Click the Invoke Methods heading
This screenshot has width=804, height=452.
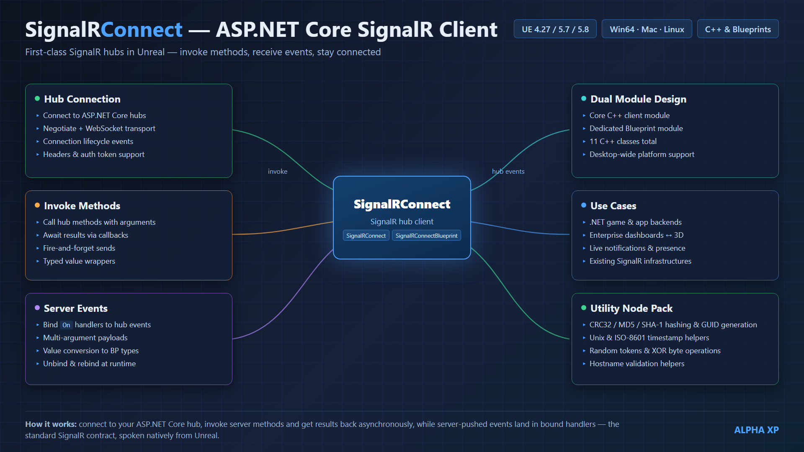click(x=82, y=206)
